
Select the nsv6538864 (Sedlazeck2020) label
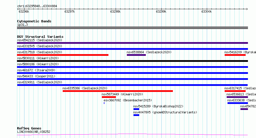(149, 52)
